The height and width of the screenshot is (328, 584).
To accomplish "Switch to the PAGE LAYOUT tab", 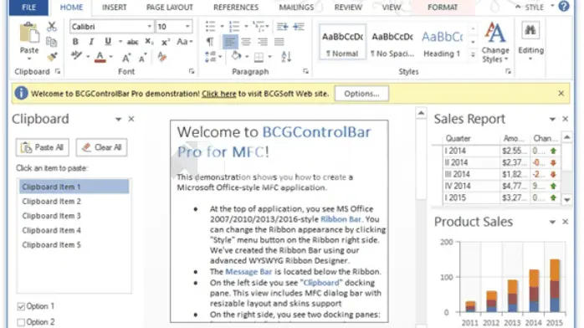I will tap(170, 7).
